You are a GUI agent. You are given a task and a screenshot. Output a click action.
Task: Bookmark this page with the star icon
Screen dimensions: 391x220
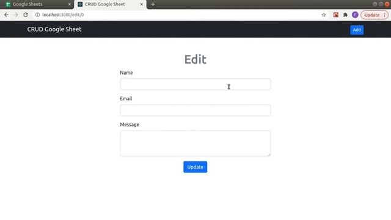click(324, 15)
